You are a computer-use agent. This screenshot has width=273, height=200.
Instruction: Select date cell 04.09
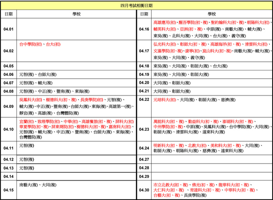[9, 106]
